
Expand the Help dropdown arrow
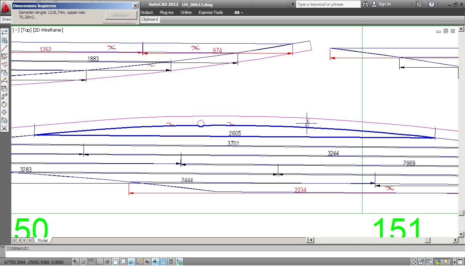(438, 4)
